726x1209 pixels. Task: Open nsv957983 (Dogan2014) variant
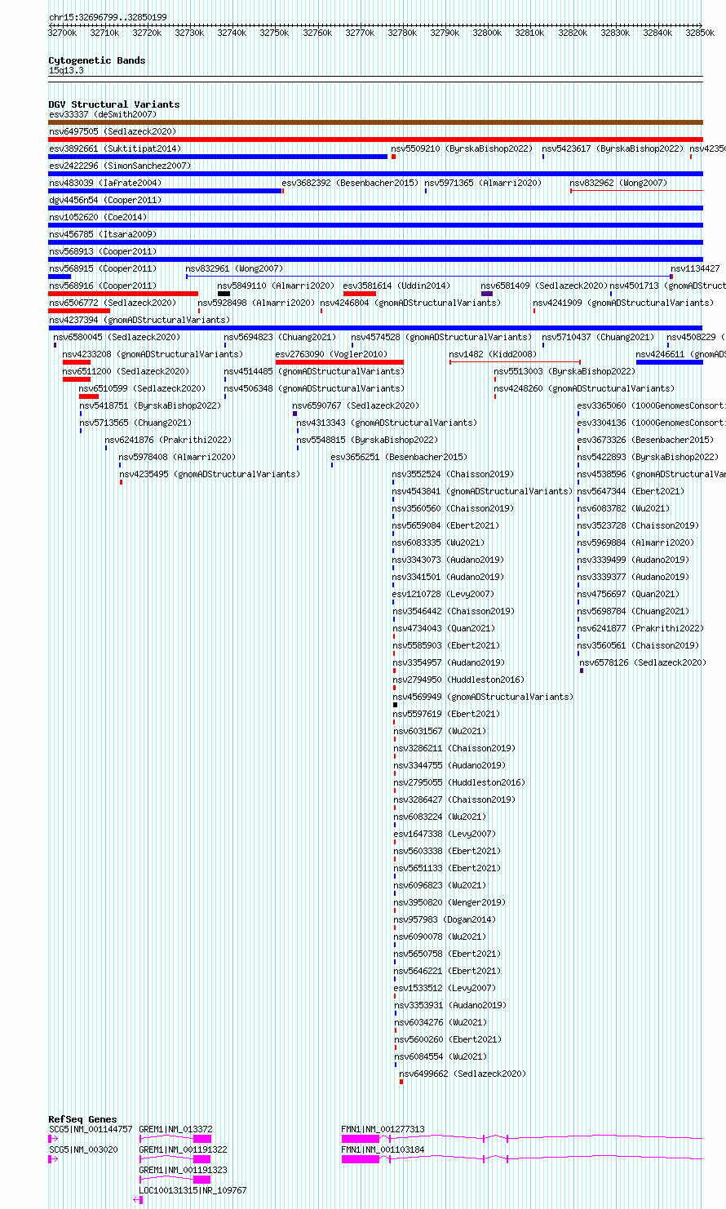click(445, 919)
